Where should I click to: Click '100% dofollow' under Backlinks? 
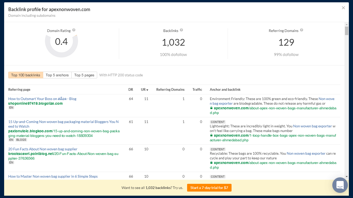click(173, 55)
